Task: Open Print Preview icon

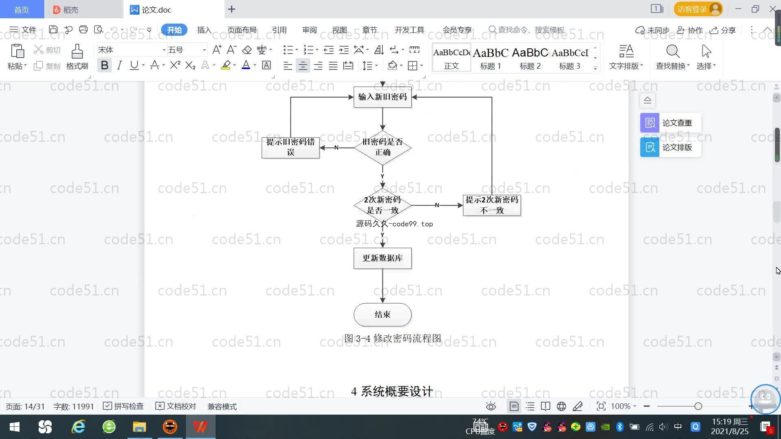Action: coord(98,30)
